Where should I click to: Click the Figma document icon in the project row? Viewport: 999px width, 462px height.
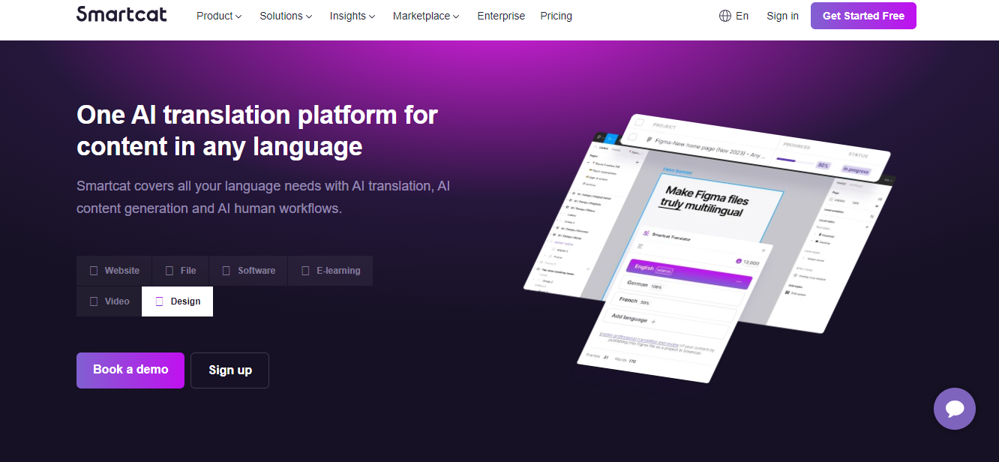pos(648,139)
